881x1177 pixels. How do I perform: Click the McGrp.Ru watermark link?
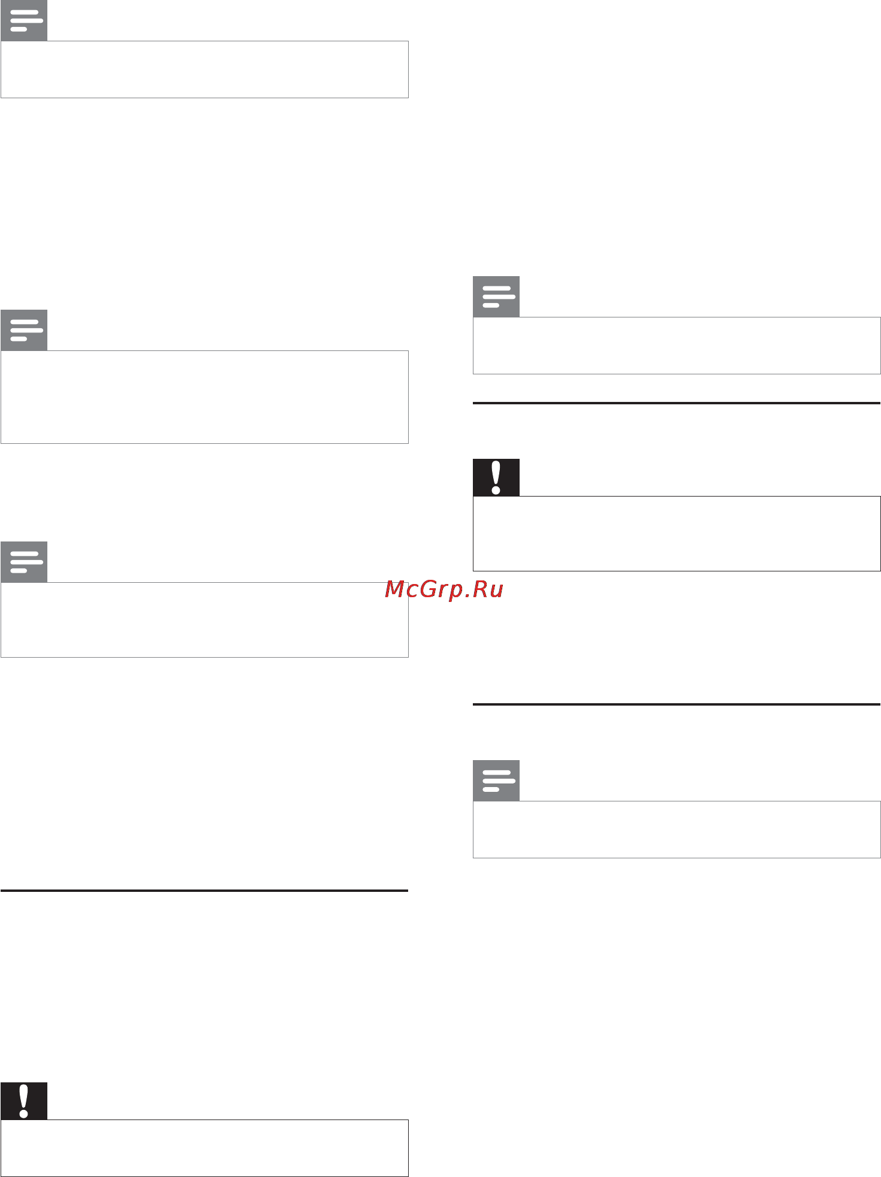tap(444, 589)
